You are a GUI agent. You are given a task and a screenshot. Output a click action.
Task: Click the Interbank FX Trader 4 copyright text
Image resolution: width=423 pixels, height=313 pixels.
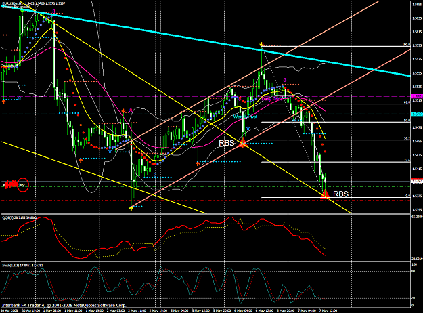pyautogui.click(x=64, y=305)
